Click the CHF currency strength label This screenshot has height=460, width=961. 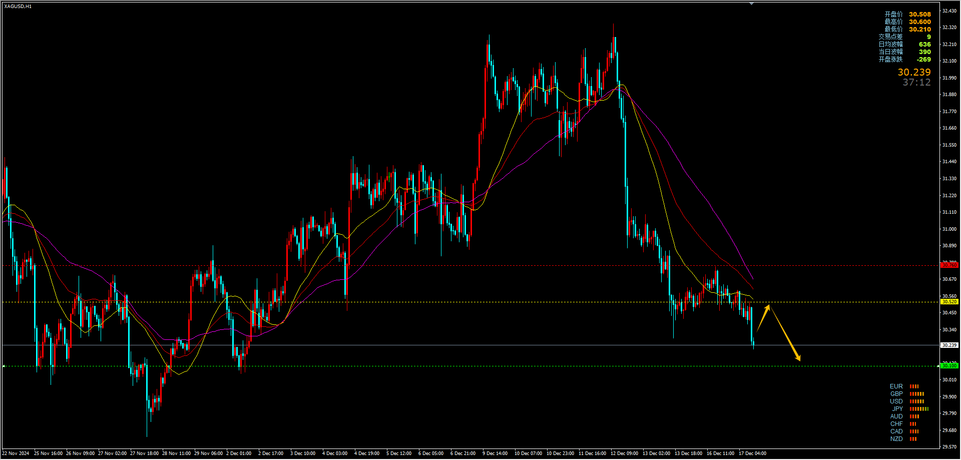click(x=896, y=424)
